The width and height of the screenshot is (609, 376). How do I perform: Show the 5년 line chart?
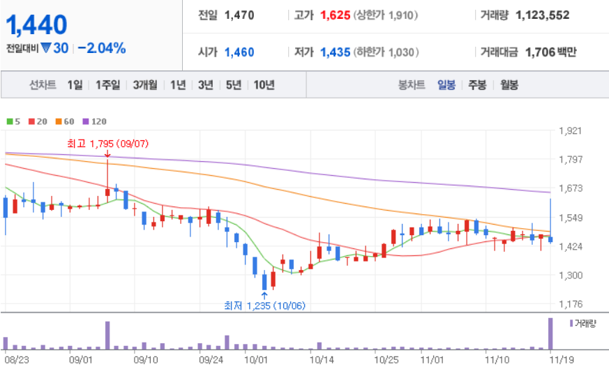click(234, 84)
